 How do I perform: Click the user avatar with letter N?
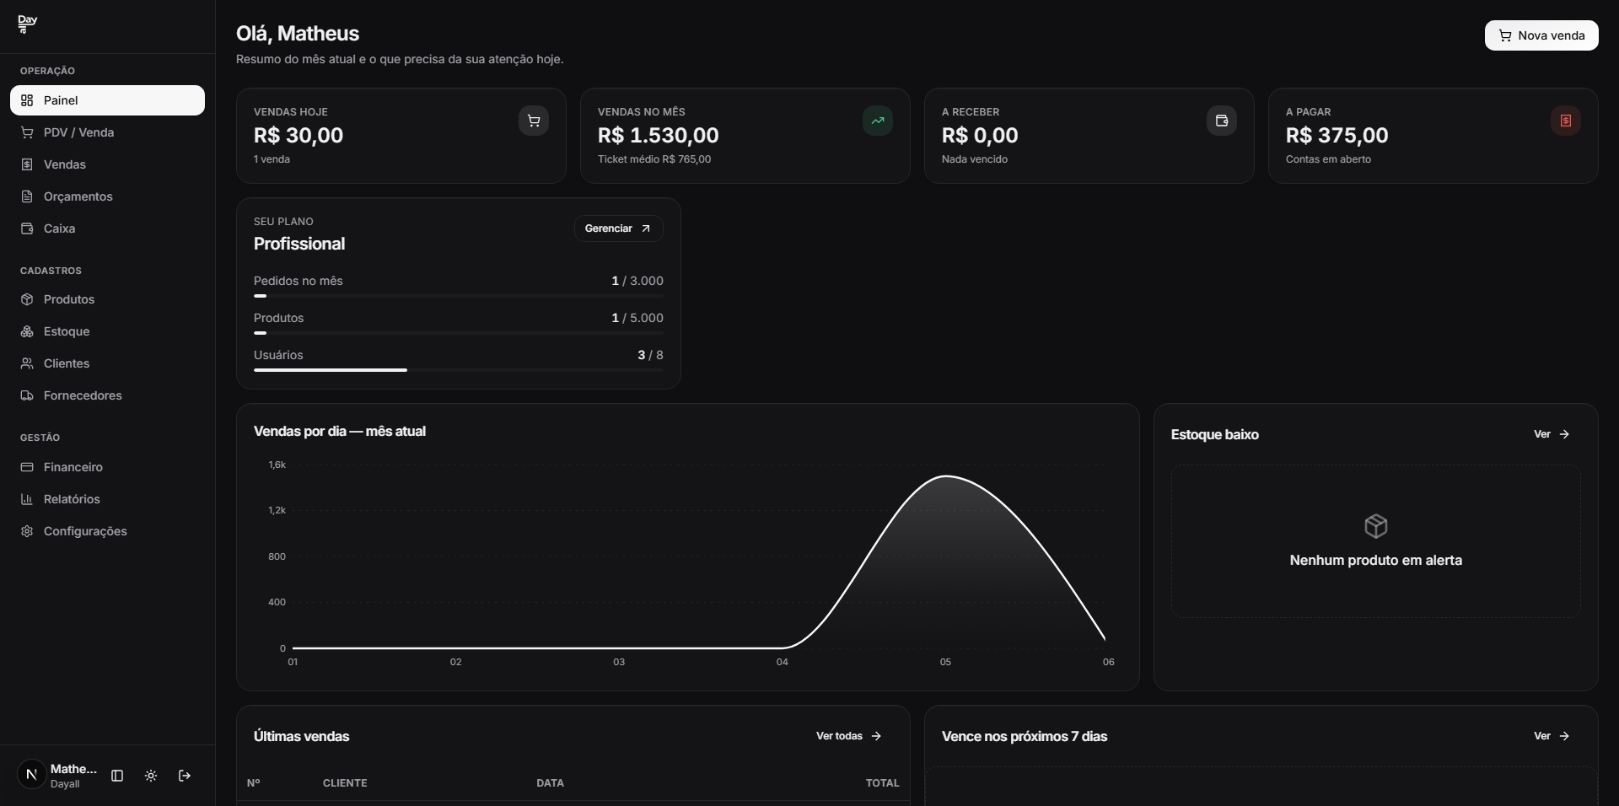pyautogui.click(x=32, y=775)
